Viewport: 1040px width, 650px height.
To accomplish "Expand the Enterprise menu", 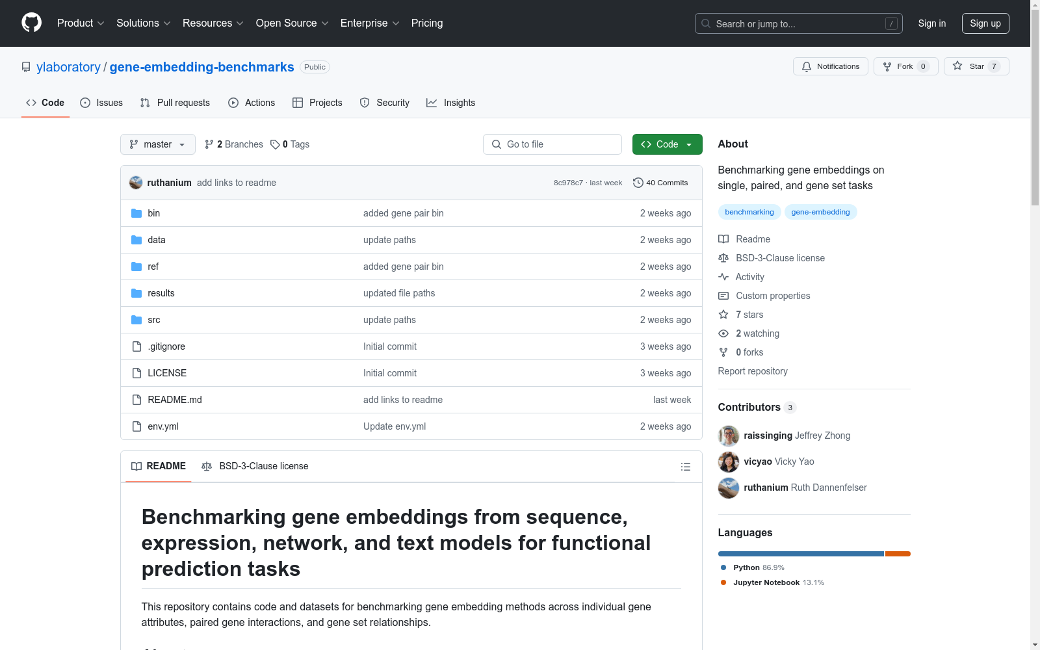I will pyautogui.click(x=370, y=23).
